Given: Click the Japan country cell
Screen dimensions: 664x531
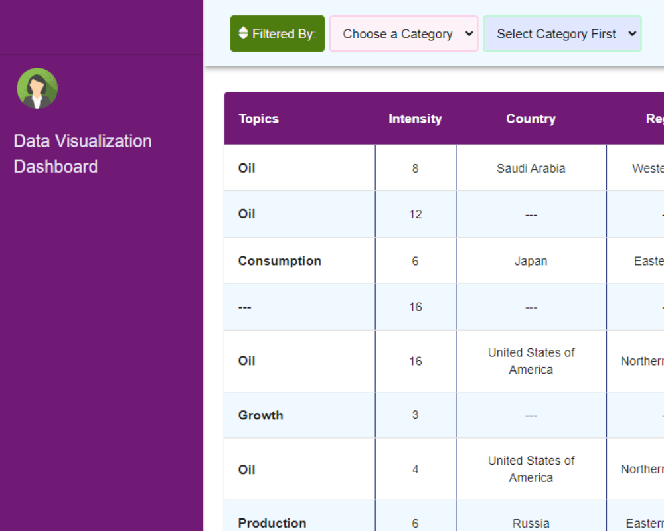Looking at the screenshot, I should tap(531, 261).
